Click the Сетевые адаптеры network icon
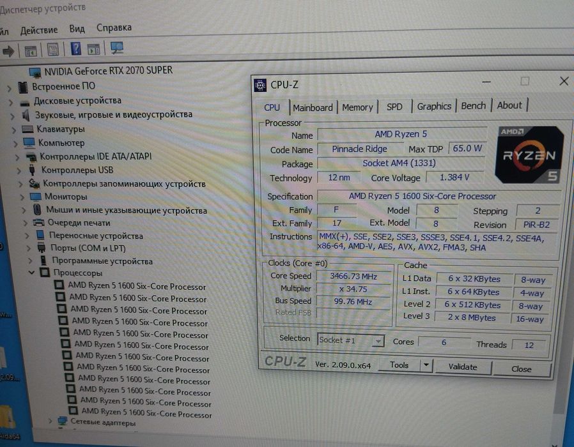This screenshot has height=447, width=574. pos(63,421)
